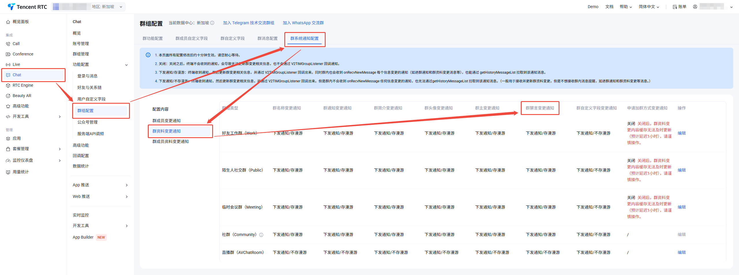
Task: Open the 账单 billing icon in header
Action: 675,7
